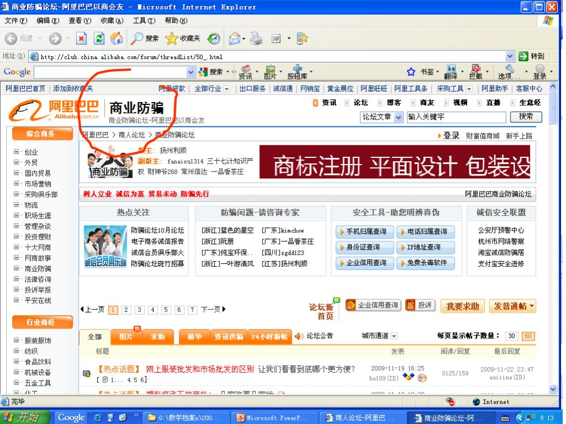Click Google toolbar translate (翻译) icon
566x424 pixels.
point(451,72)
